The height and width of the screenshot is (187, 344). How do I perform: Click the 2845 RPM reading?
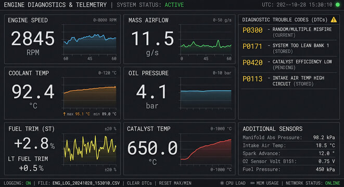[33, 38]
